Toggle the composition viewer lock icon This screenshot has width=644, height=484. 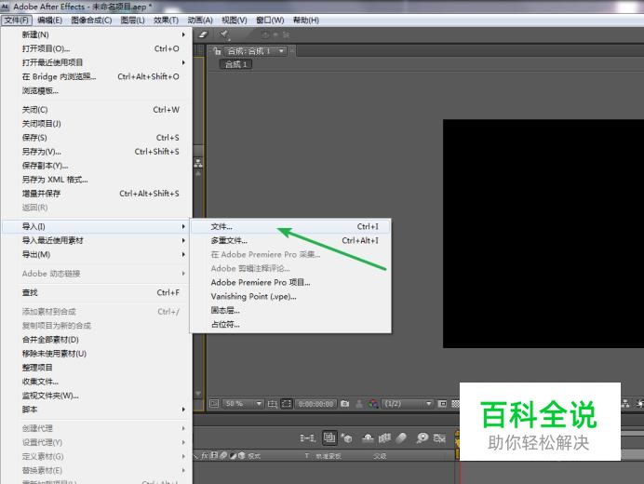pos(217,51)
